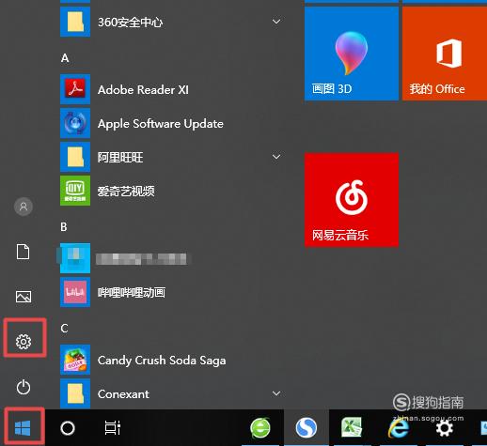The image size is (487, 446).
Task: Launch 哔哩哔哩动画 by its label
Action: click(132, 292)
